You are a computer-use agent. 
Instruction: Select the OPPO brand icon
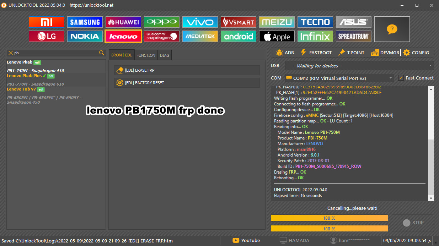162,22
